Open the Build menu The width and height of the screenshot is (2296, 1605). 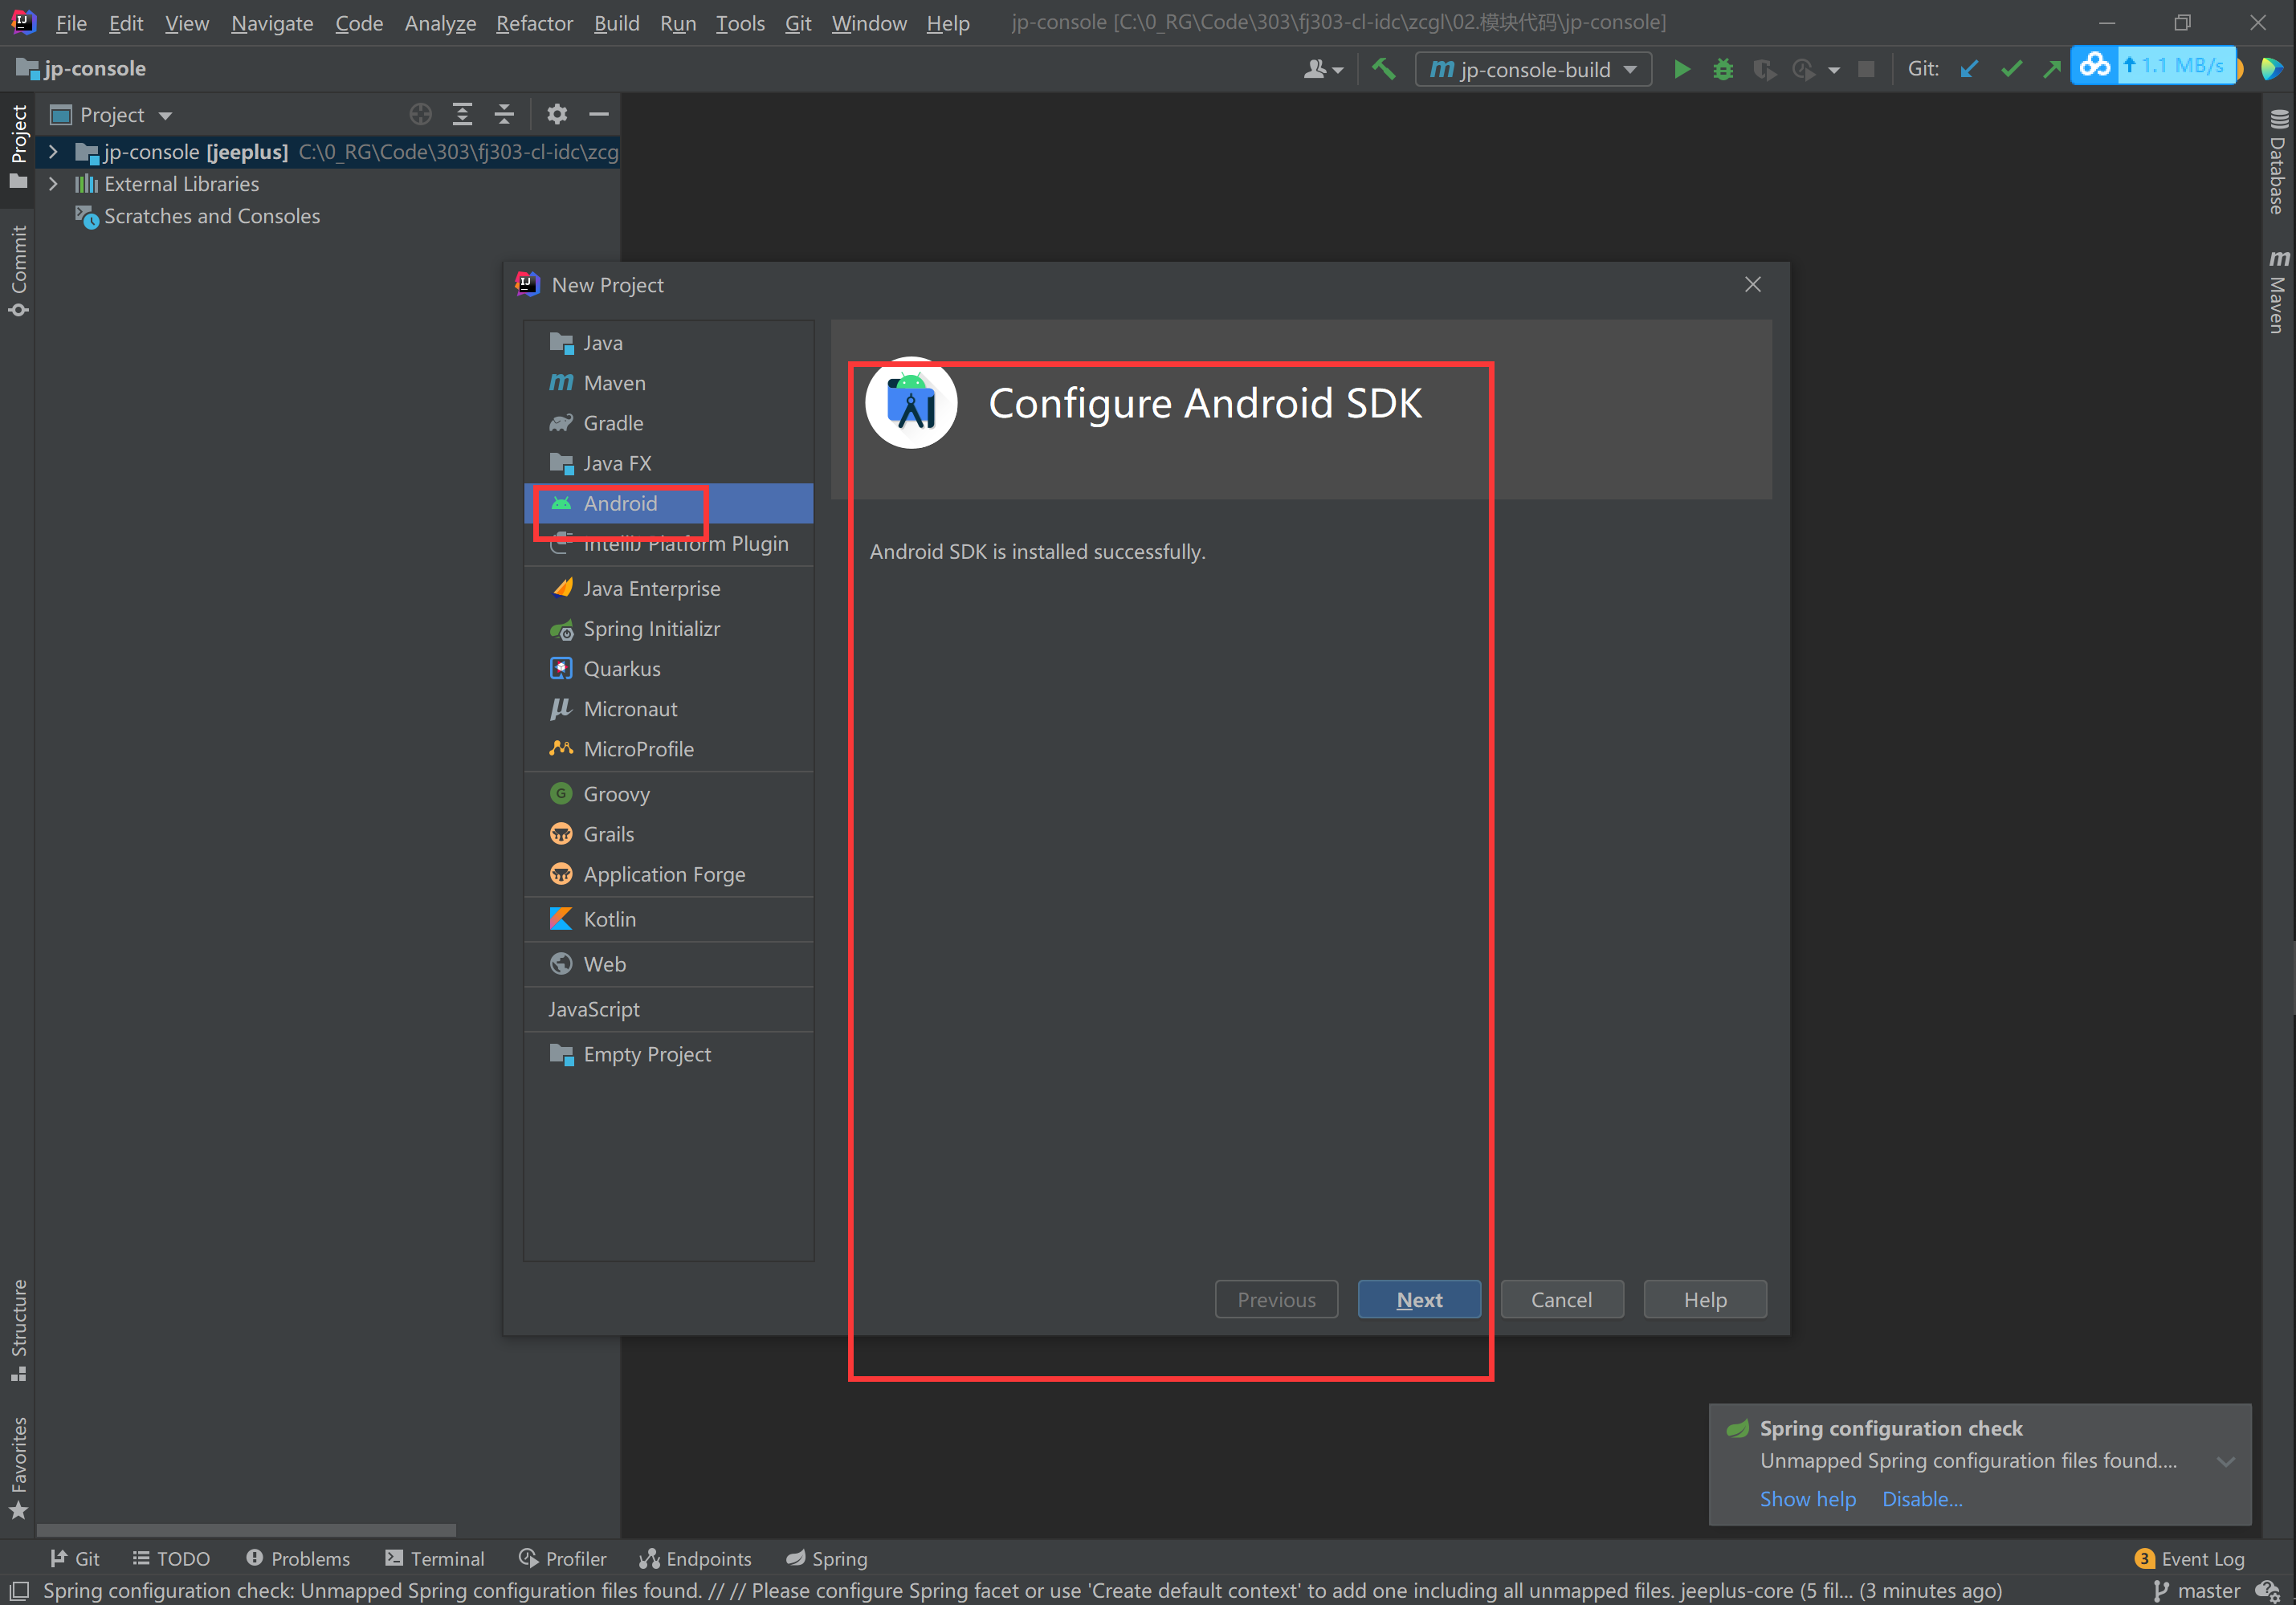(616, 22)
